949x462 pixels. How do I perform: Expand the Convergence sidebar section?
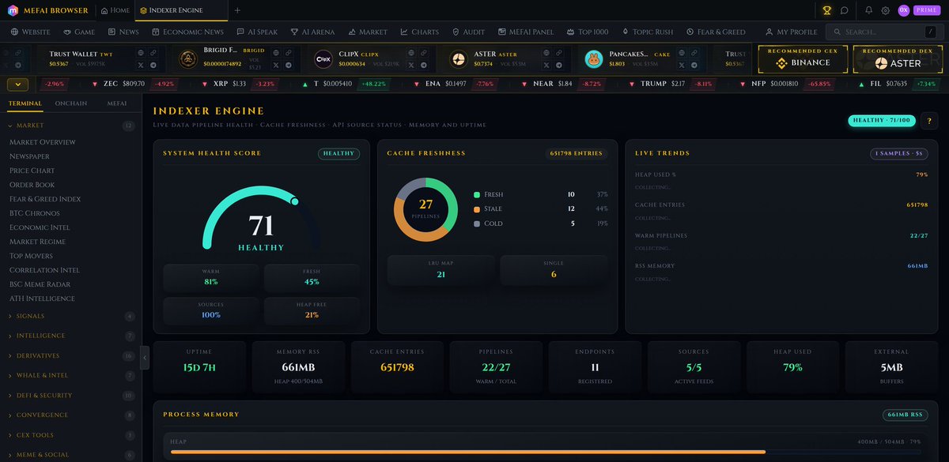click(71, 415)
